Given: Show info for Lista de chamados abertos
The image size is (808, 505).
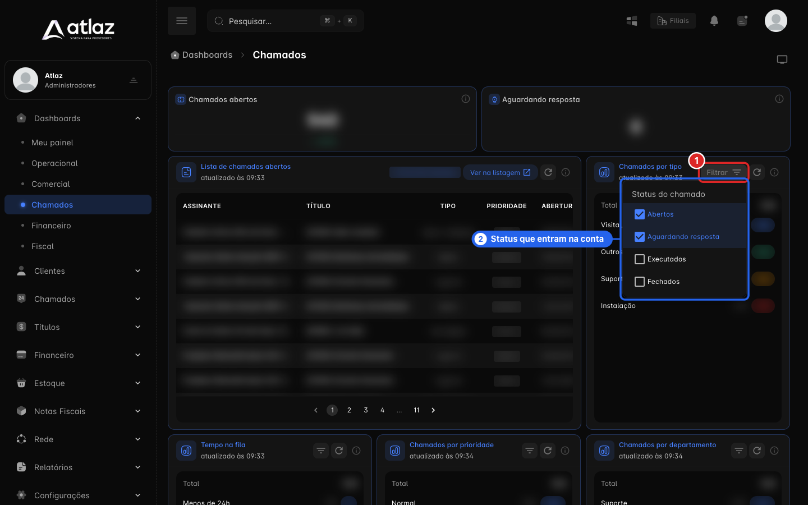Looking at the screenshot, I should (566, 172).
